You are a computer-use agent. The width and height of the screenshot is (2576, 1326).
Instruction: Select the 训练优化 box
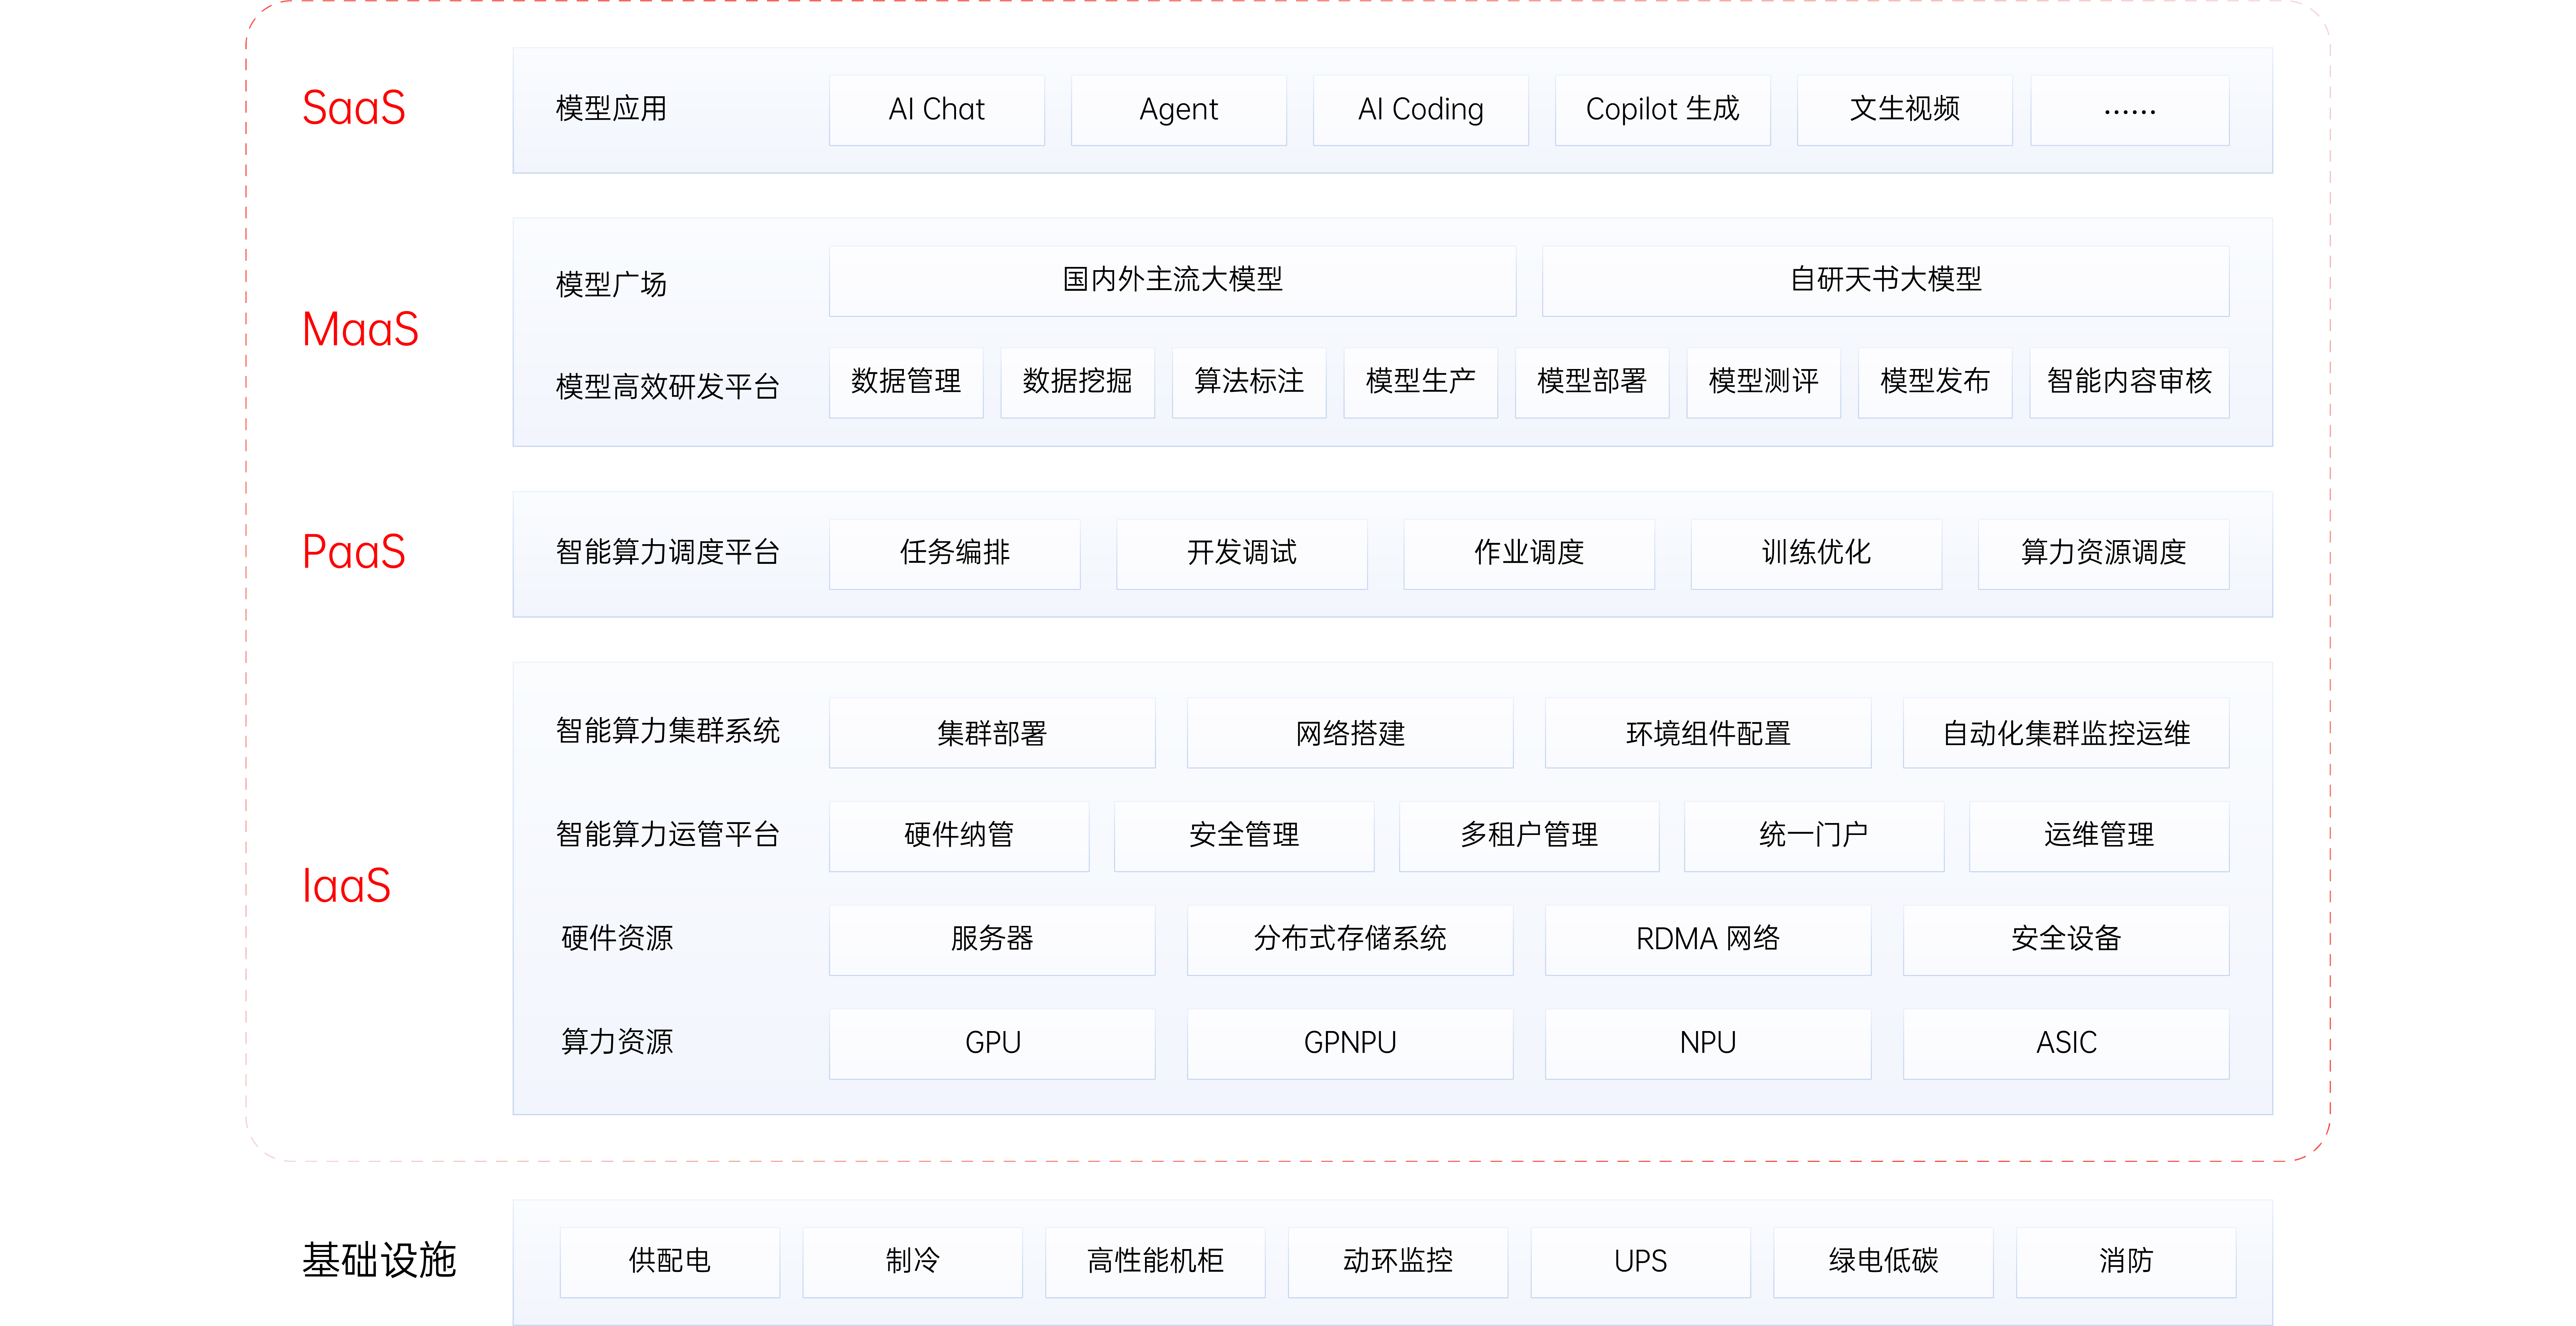click(1817, 554)
